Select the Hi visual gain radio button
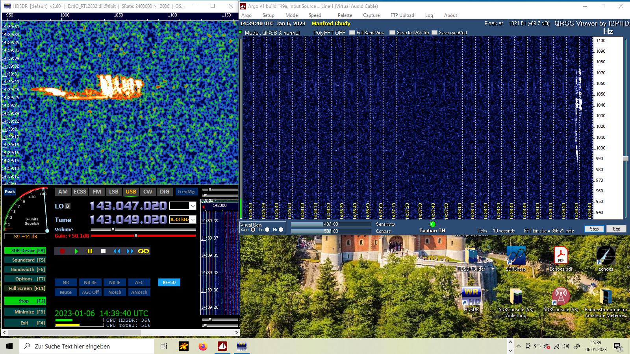The width and height of the screenshot is (630, 354). [281, 230]
